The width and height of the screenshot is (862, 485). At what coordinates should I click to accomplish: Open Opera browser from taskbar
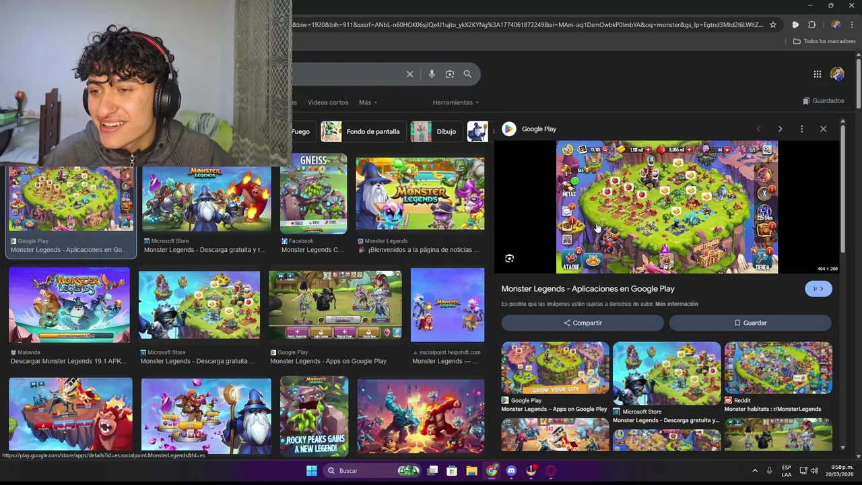coord(551,471)
